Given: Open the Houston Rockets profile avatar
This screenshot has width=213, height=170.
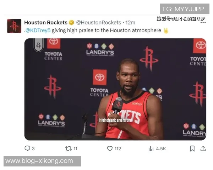Looking at the screenshot, I should coord(14,26).
